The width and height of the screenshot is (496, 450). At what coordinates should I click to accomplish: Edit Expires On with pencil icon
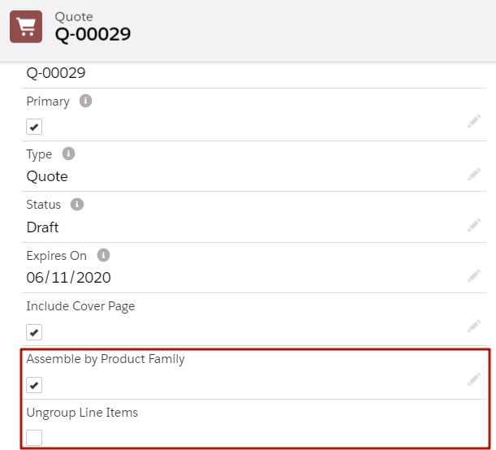pyautogui.click(x=474, y=276)
